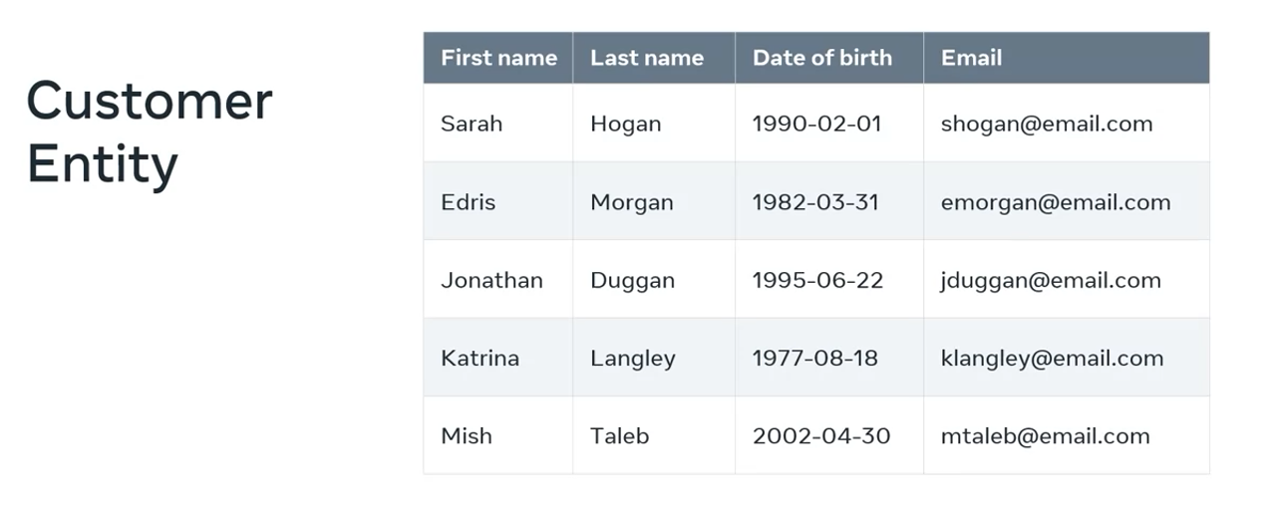
Task: Open the mtaleb@email.com email address
Action: (1045, 435)
